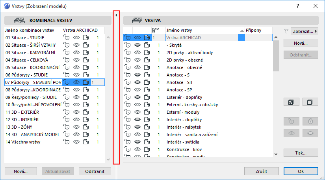Click wireframe icon for 11 3D - EXTERIÉR

(86, 112)
